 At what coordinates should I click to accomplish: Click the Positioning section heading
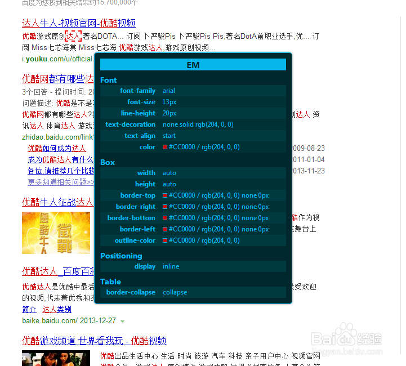click(x=121, y=256)
